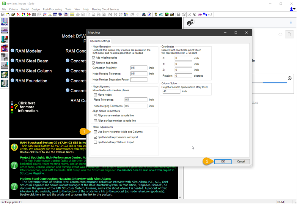Open the Bentley Cloud Services menu
This screenshot has width=297, height=204.
click(x=106, y=9)
